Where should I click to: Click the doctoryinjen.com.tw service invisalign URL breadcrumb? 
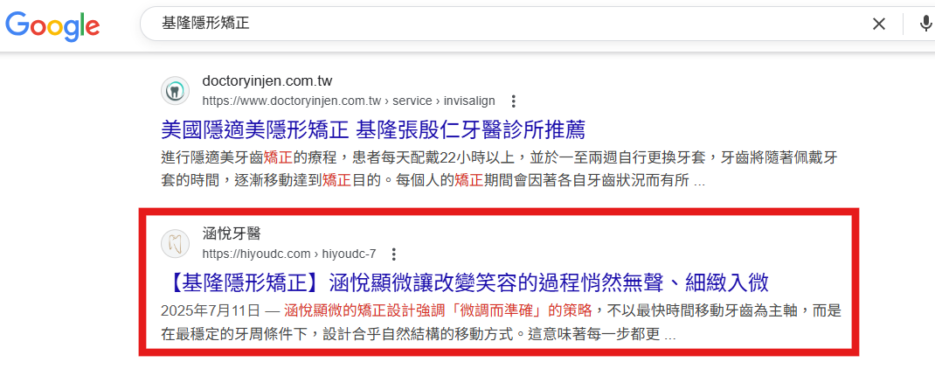(349, 101)
